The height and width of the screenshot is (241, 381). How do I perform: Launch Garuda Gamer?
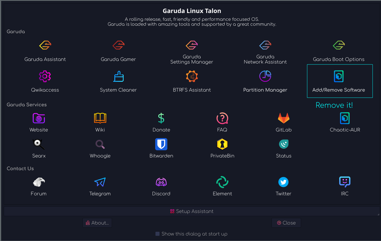pos(118,45)
